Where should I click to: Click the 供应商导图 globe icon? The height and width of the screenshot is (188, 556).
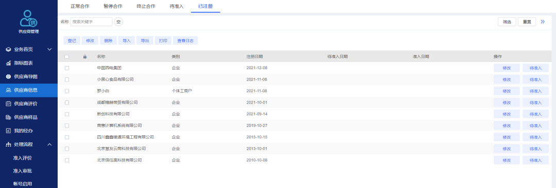tap(9, 76)
